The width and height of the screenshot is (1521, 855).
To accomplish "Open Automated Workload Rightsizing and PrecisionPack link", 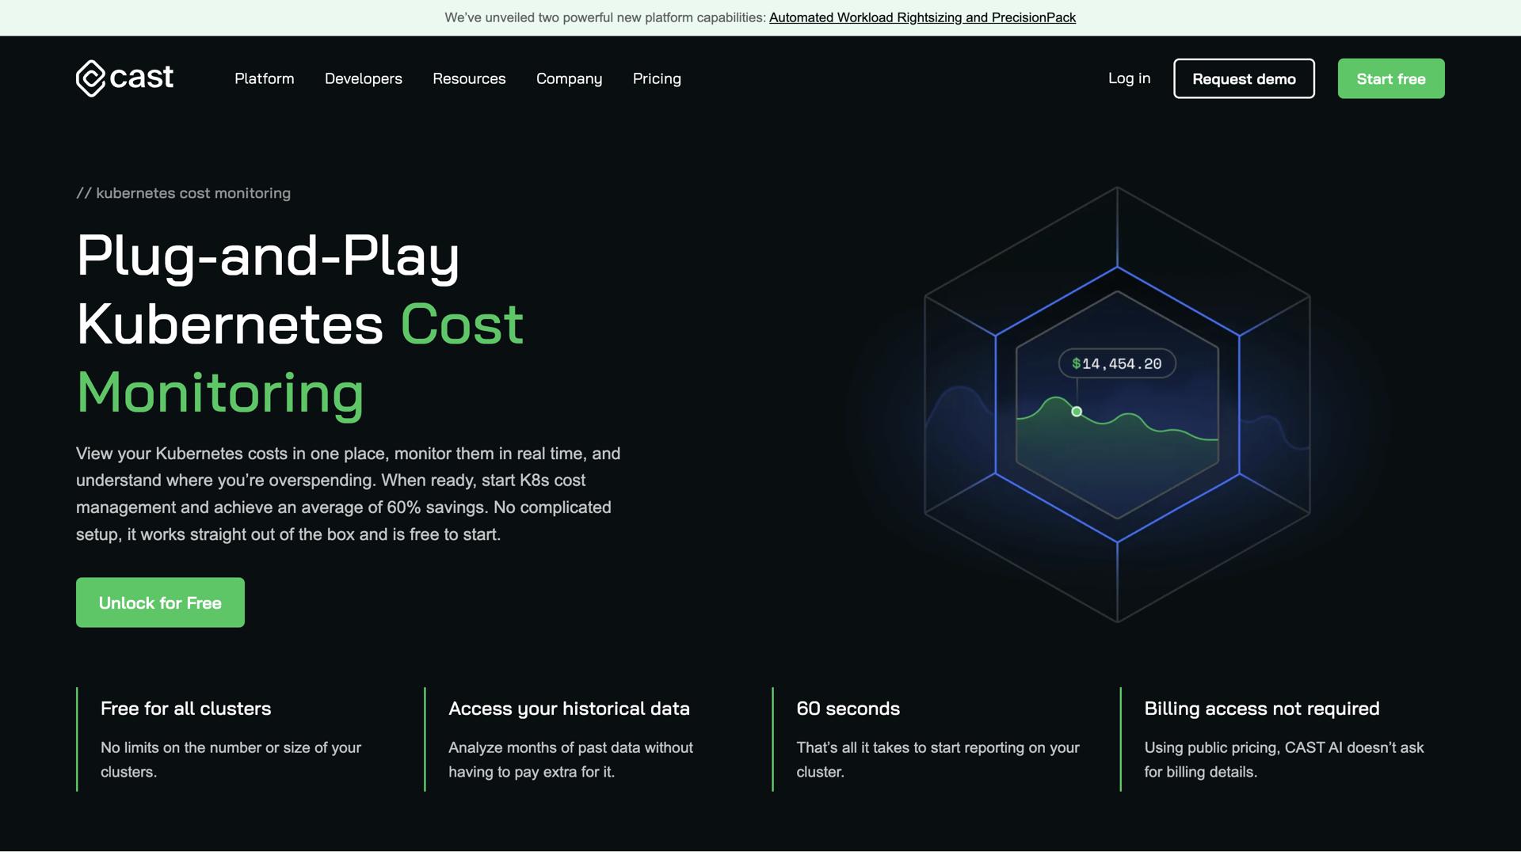I will point(922,17).
